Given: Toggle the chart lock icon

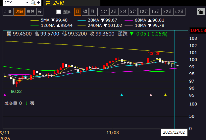Looking at the screenshot, I should [201, 12].
